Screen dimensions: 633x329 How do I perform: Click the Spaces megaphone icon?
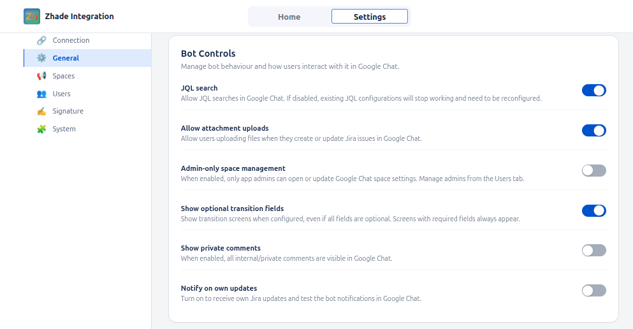click(41, 76)
